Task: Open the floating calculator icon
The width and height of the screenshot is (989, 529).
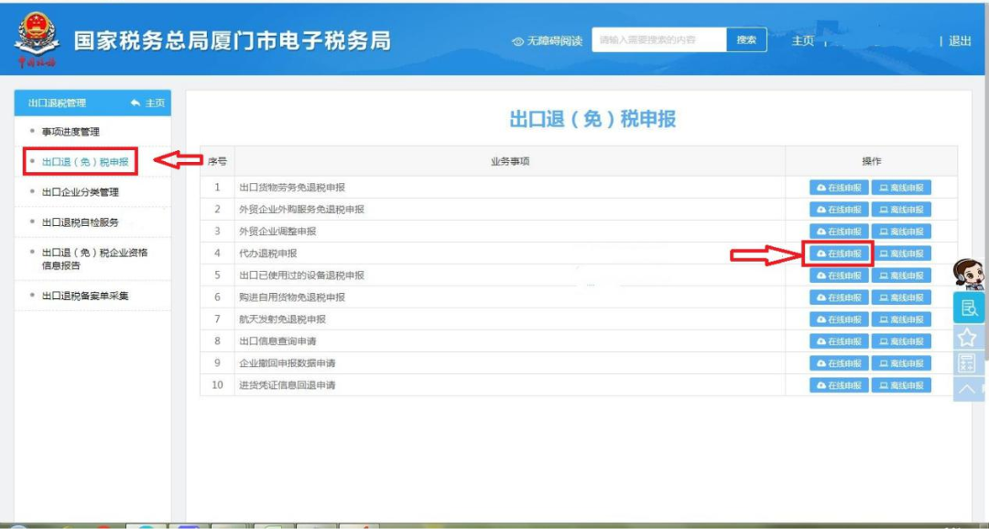Action: (966, 363)
